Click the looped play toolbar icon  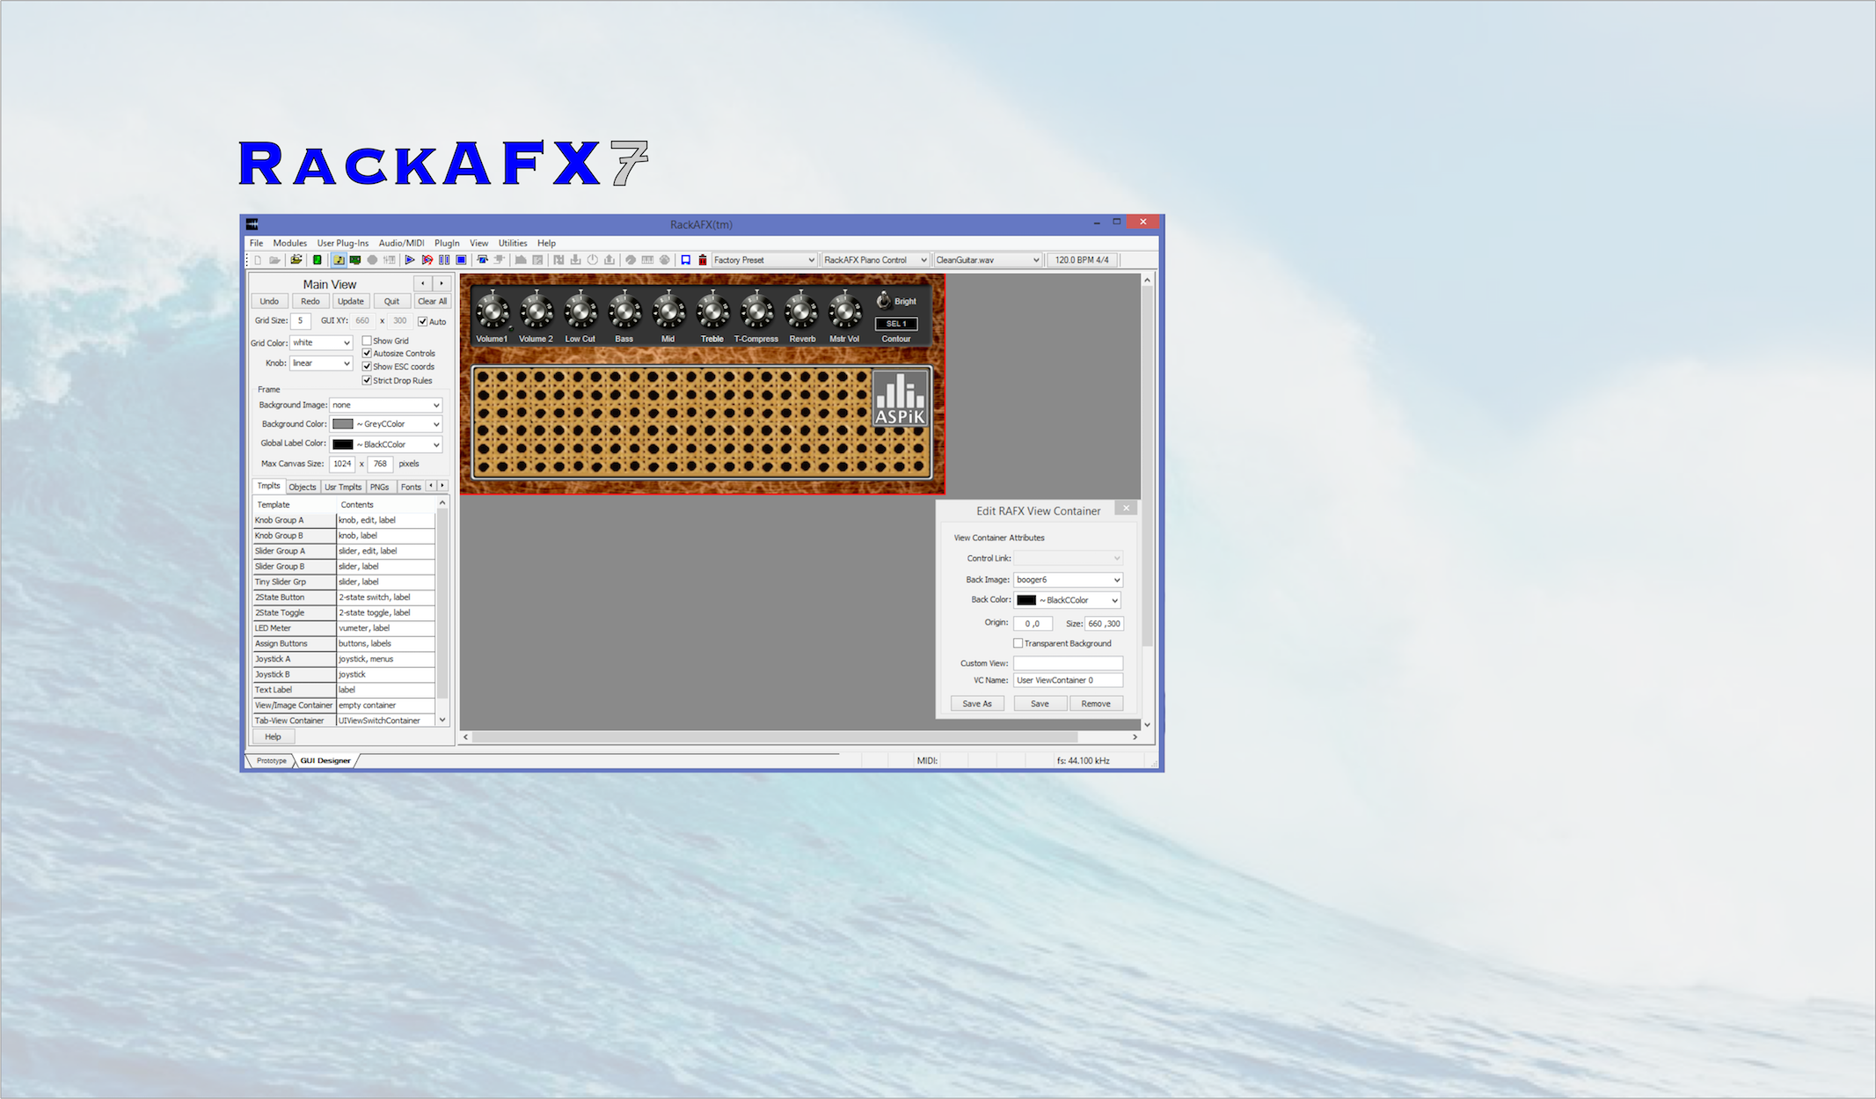coord(427,260)
